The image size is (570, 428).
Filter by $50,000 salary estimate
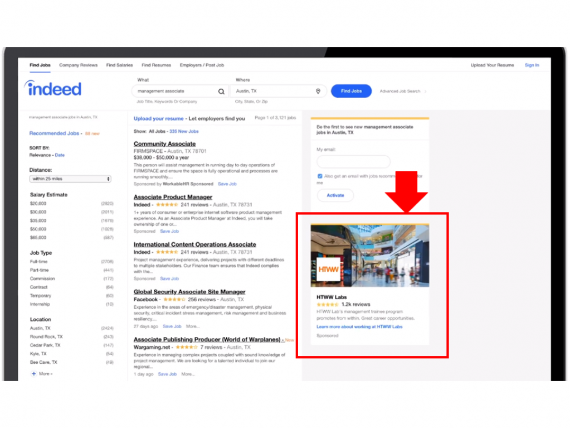tap(38, 229)
